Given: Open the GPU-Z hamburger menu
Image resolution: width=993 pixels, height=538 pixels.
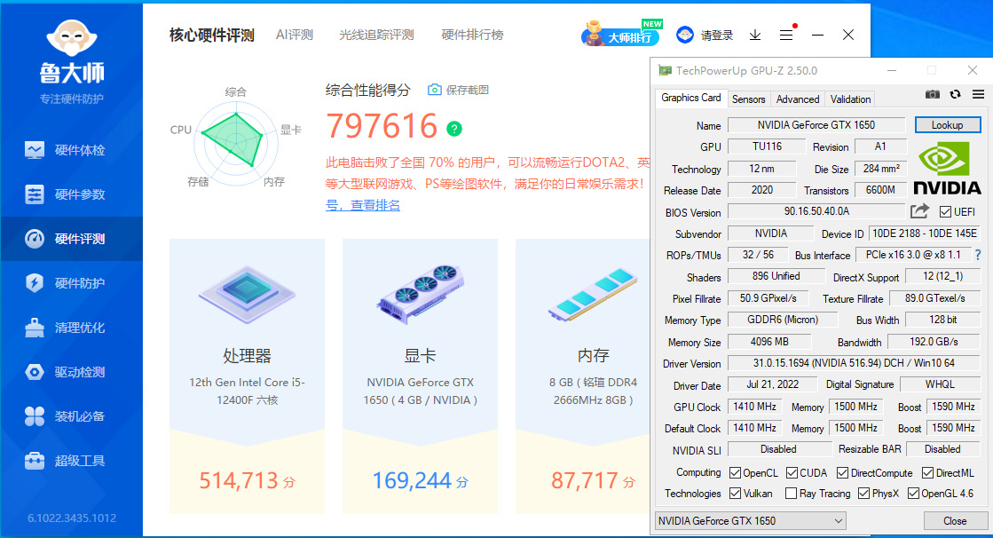Looking at the screenshot, I should (977, 93).
